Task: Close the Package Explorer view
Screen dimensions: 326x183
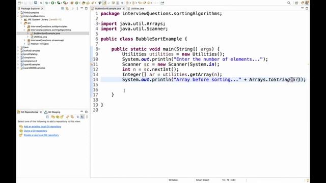Action: coord(42,9)
